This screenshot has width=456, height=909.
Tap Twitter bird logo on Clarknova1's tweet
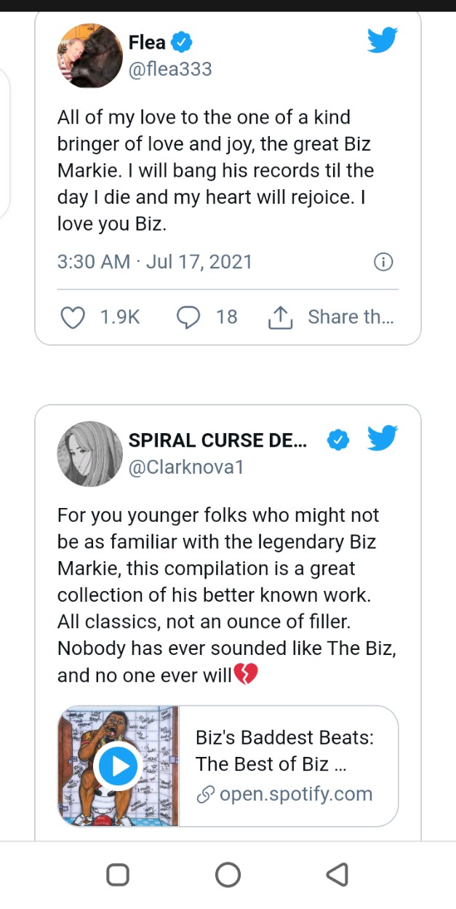click(x=382, y=439)
